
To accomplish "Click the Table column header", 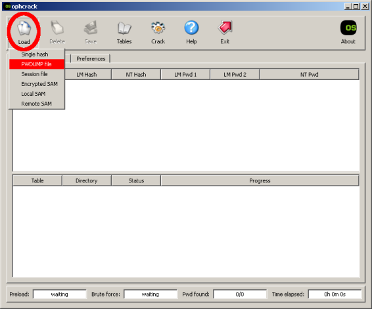I will click(x=37, y=180).
